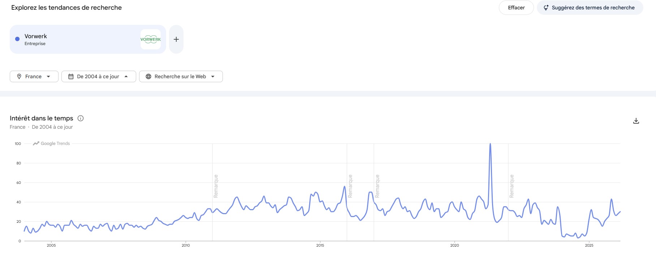The width and height of the screenshot is (656, 265).
Task: Click the chart's highest peak at 100
Action: pyautogui.click(x=490, y=144)
